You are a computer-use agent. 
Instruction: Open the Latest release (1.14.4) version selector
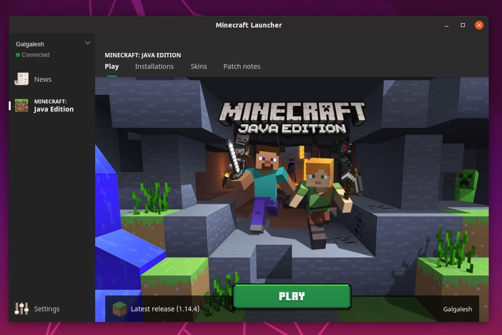tap(156, 309)
